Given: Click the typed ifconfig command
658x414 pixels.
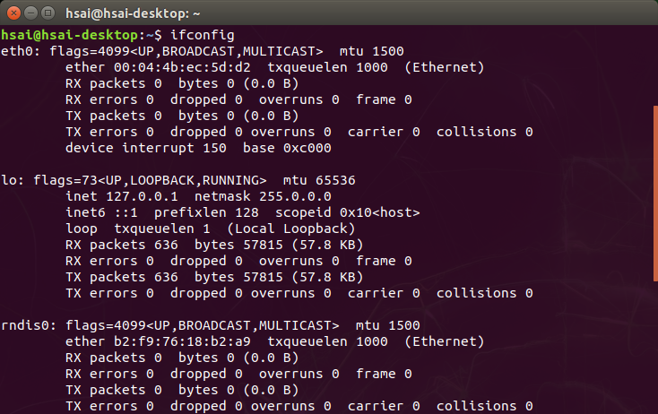Looking at the screenshot, I should click(x=203, y=35).
